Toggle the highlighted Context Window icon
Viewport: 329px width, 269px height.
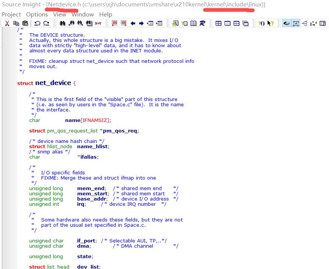tap(296, 23)
